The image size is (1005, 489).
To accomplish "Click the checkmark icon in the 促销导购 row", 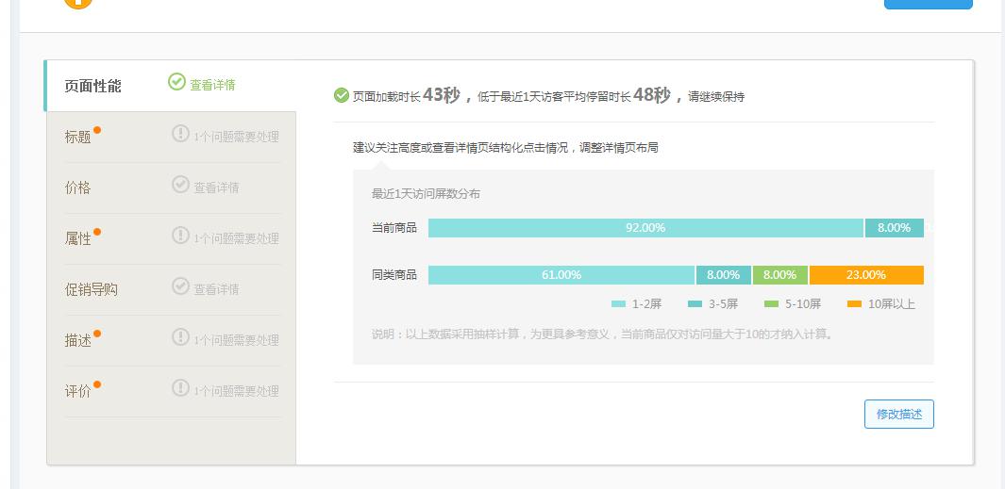I will [180, 286].
